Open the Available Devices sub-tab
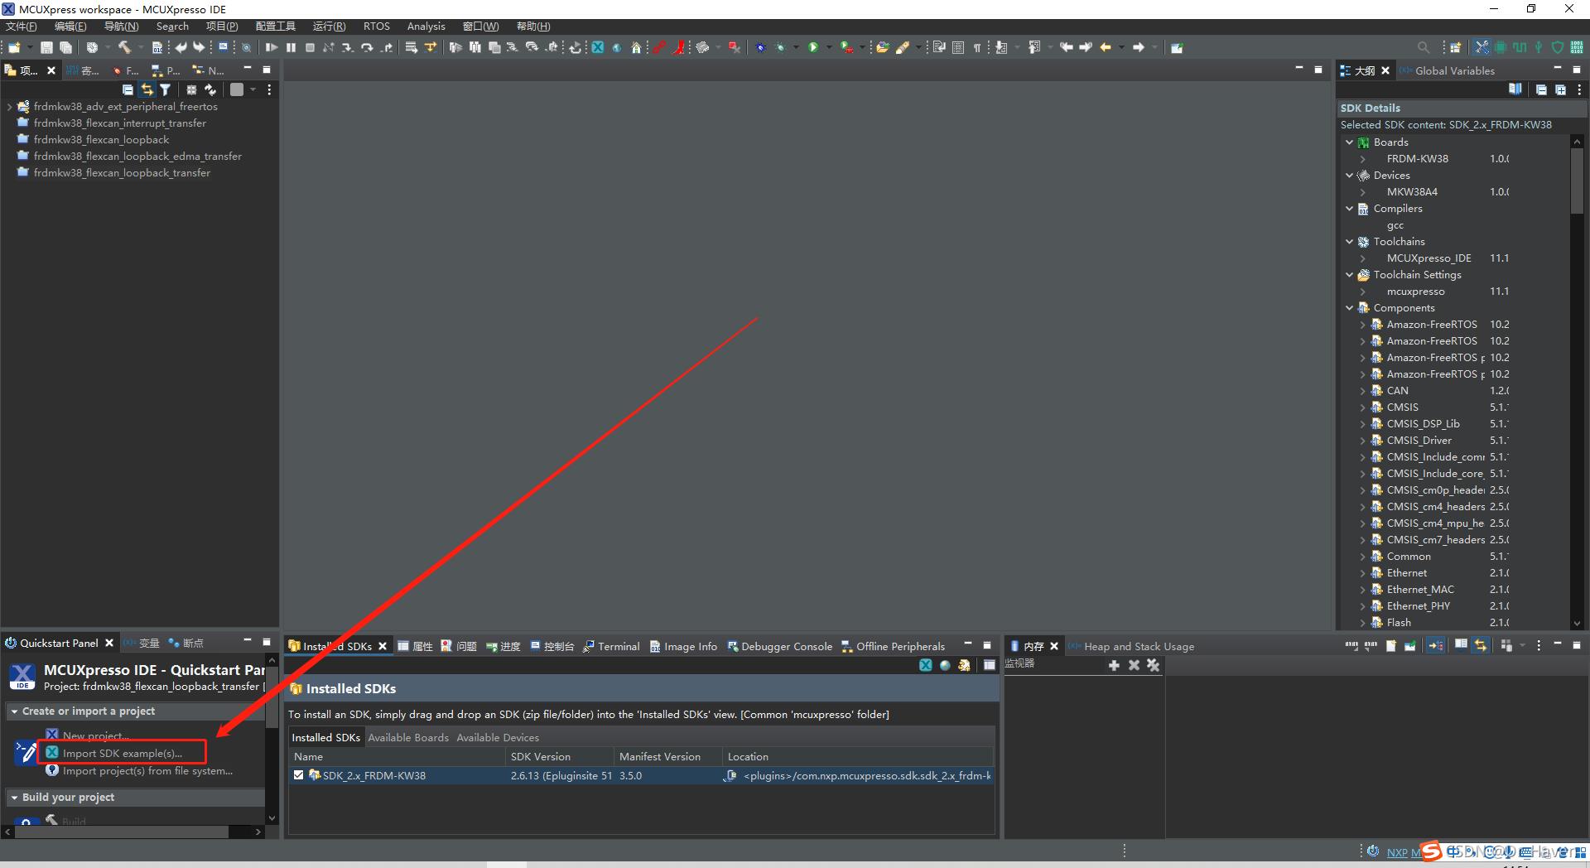1590x868 pixels. (498, 737)
